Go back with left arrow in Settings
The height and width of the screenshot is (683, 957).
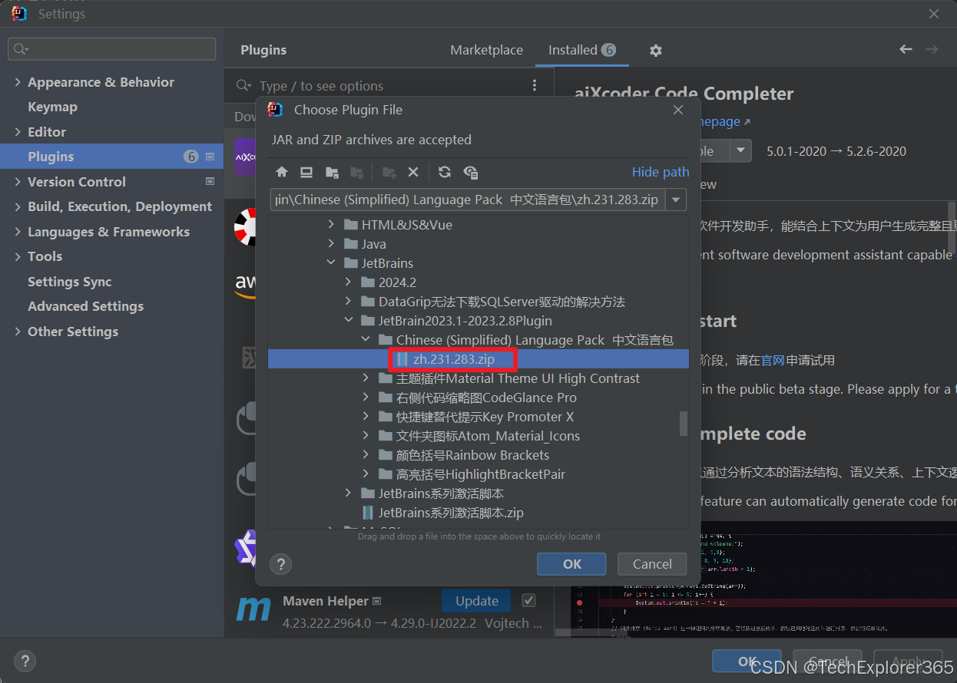906,49
